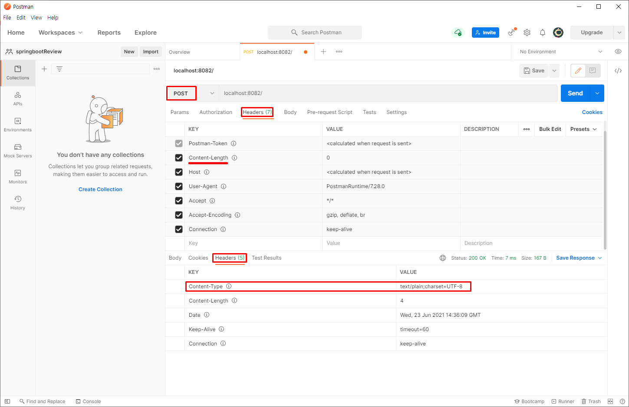Open the Mock Servers sidebar panel
Screen dimensions: 629x407
click(x=18, y=151)
